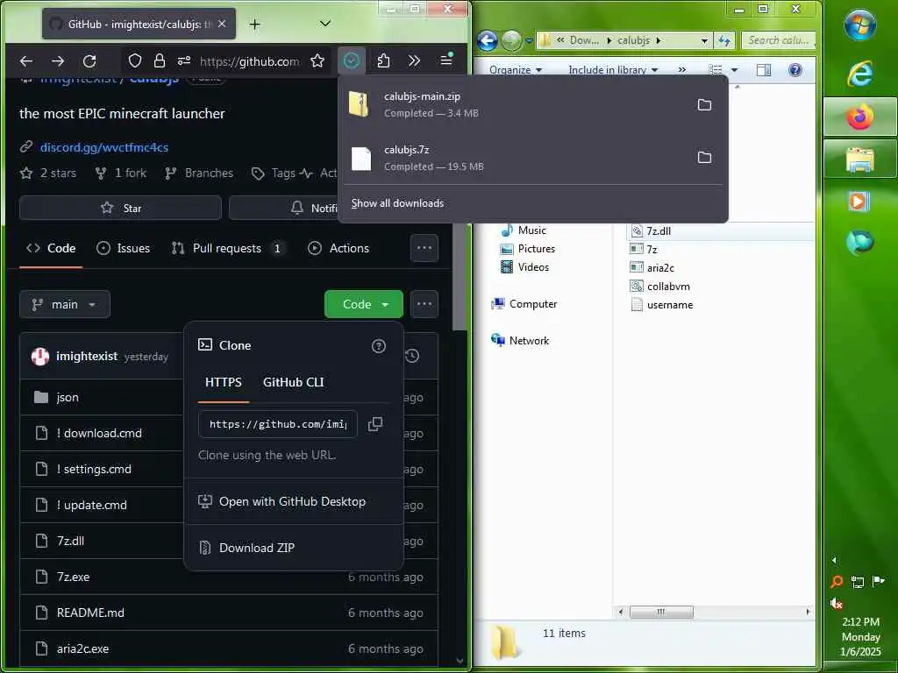Switch to the Actions tab
The height and width of the screenshot is (673, 898).
pos(339,248)
